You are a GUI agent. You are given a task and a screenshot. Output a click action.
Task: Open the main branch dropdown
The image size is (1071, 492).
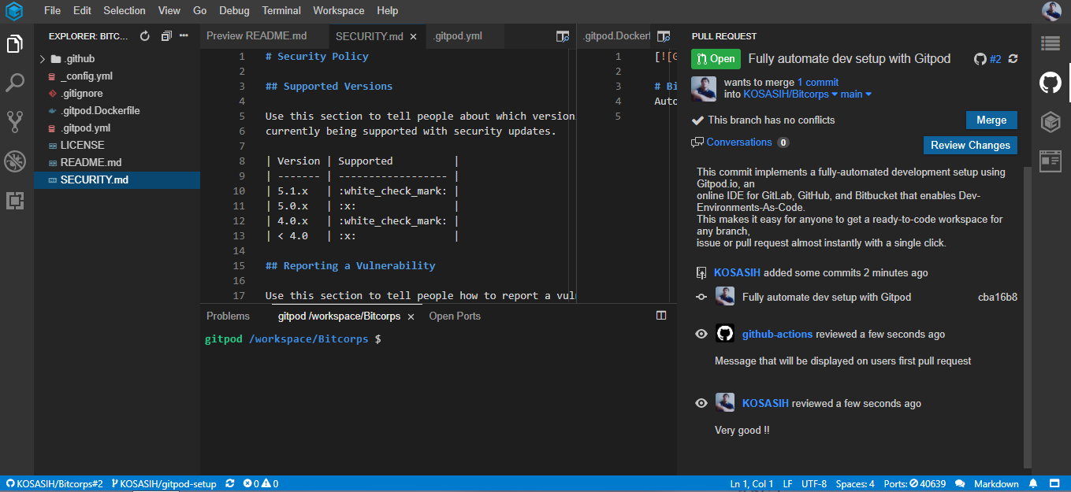(x=856, y=94)
